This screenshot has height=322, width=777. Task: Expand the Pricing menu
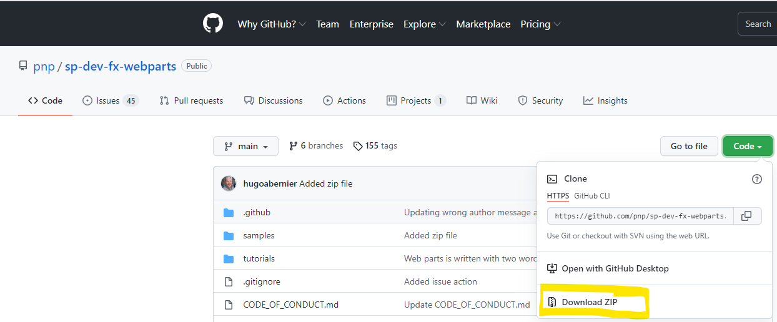click(x=541, y=24)
